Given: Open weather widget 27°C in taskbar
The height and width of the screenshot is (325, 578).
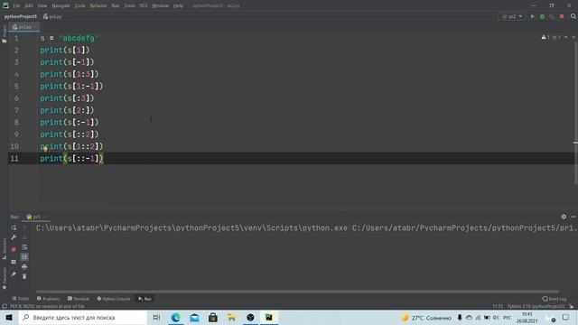Looking at the screenshot, I should click(426, 318).
